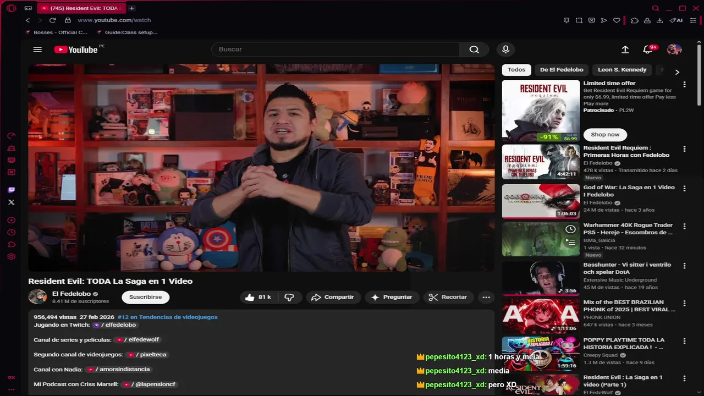
Task: Click Shop now on the ad
Action: click(605, 135)
